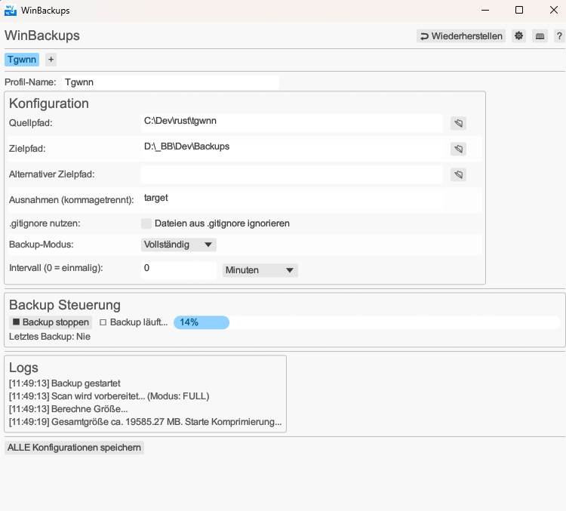Select log line Gesamtgröße ca. 19585.27 MB
566x511 pixels.
tap(145, 422)
